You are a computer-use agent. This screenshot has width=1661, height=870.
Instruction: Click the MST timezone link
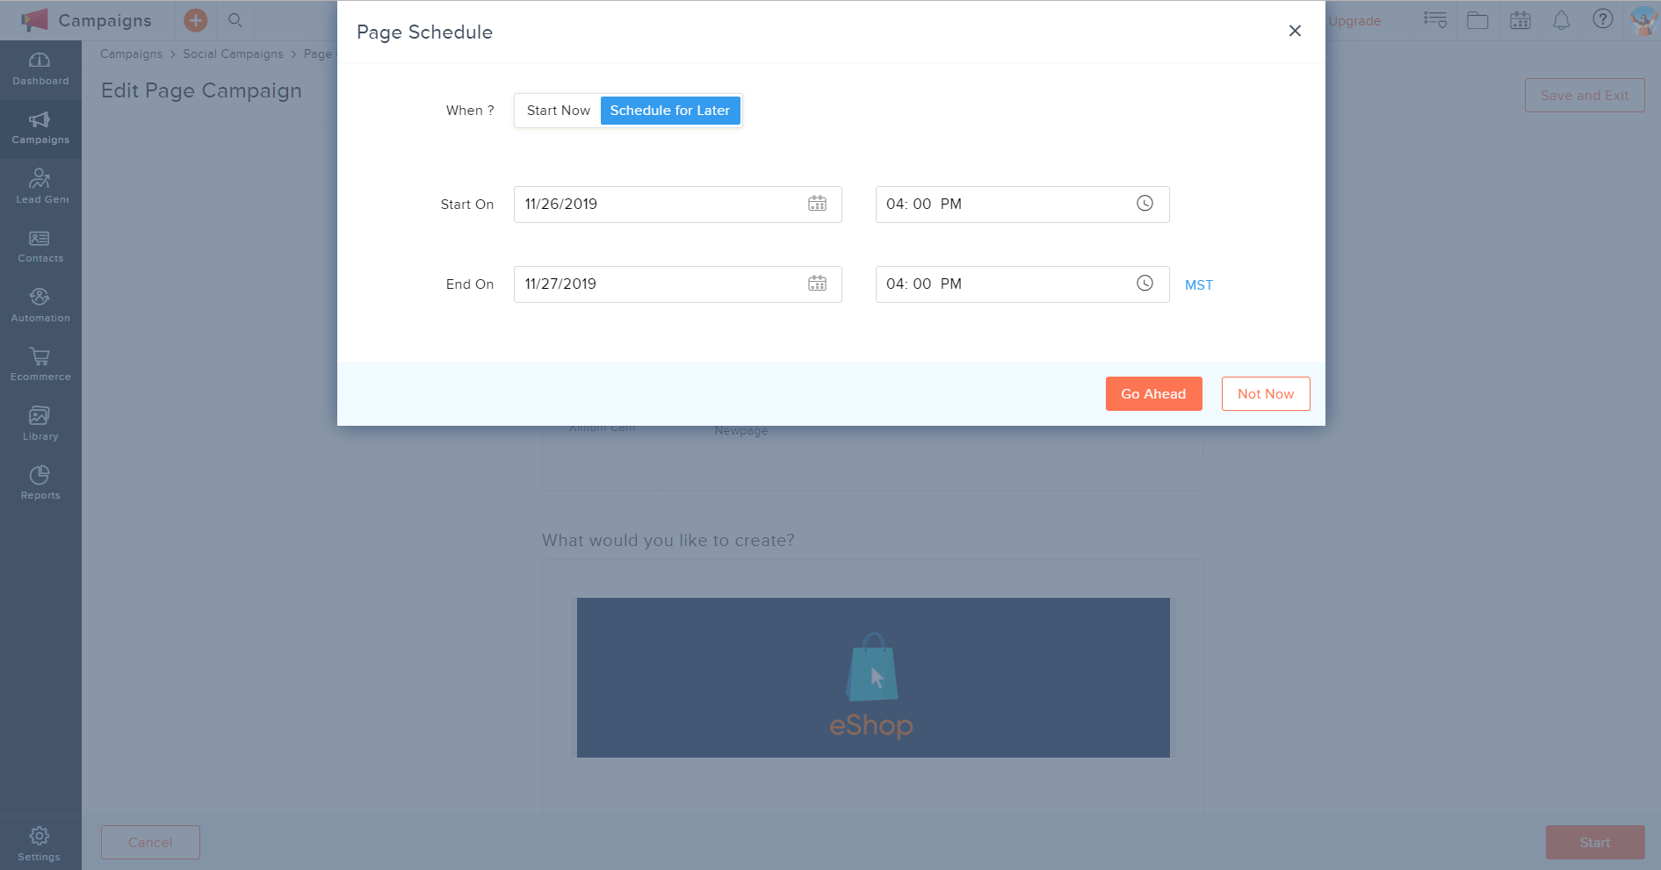pyautogui.click(x=1199, y=285)
